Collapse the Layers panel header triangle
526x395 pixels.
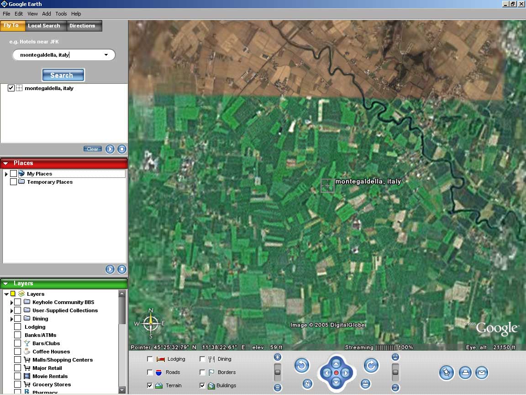point(5,283)
